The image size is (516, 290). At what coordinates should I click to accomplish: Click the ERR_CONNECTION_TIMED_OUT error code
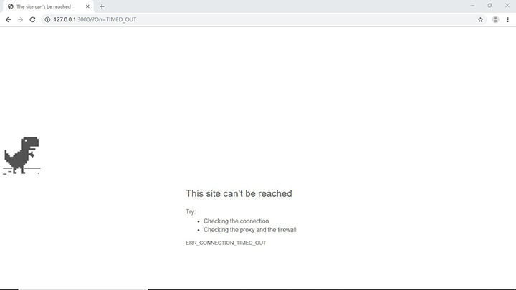point(226,243)
